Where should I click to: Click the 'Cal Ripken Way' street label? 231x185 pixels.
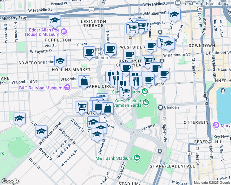[x=164, y=129]
